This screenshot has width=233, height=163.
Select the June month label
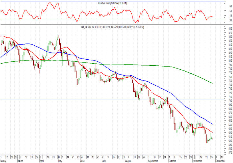82,161
